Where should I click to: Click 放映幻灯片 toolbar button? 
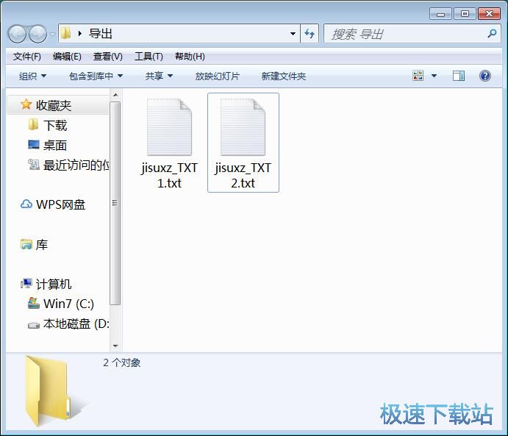click(218, 76)
